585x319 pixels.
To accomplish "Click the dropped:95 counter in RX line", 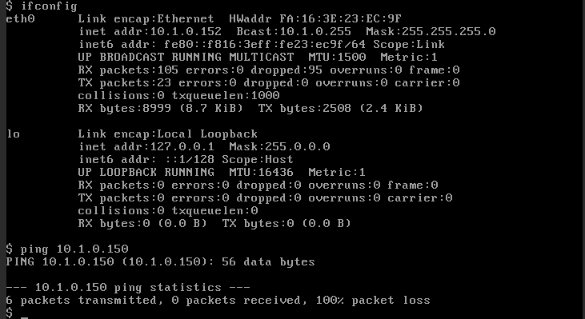I will coord(286,70).
